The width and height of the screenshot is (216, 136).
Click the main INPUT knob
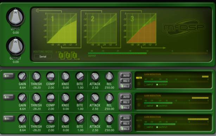[x=15, y=17]
